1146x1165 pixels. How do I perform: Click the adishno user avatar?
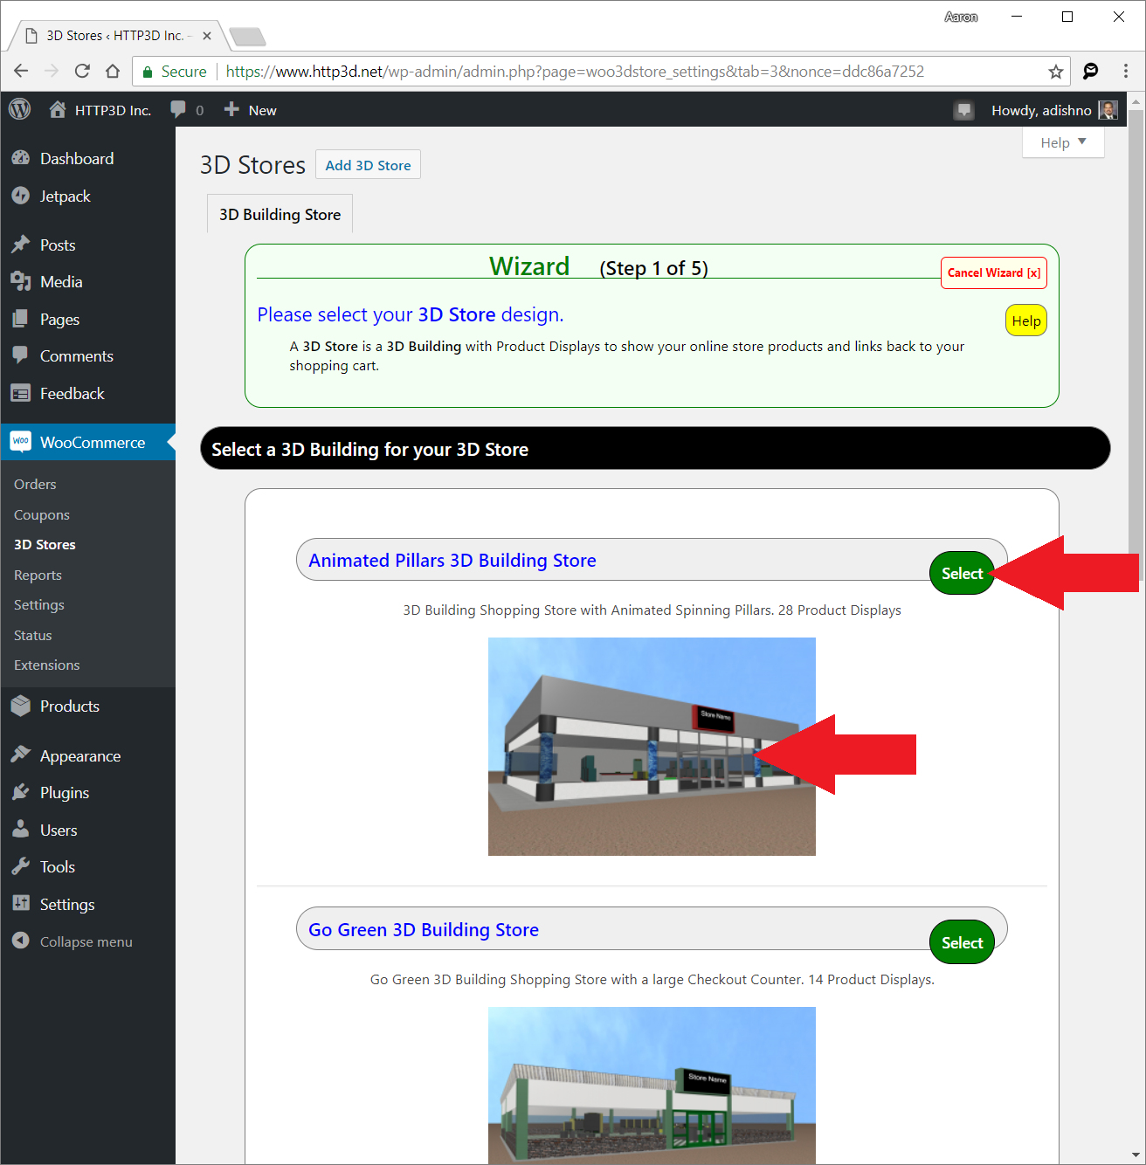1108,110
